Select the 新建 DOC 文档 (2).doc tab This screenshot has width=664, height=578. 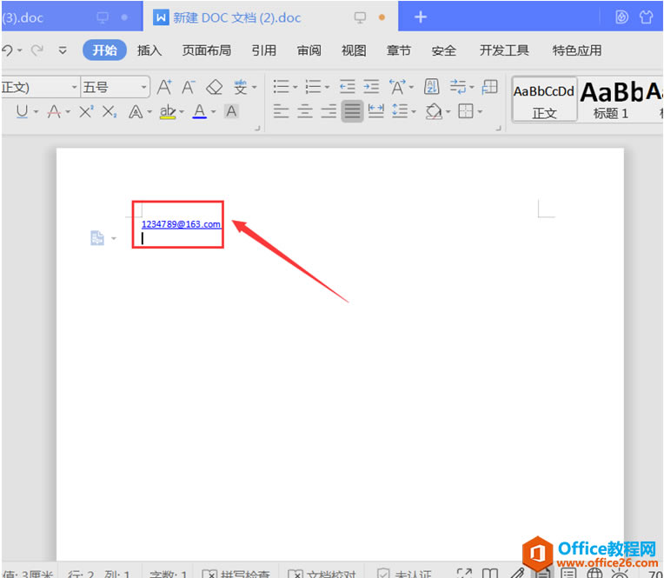(270, 17)
